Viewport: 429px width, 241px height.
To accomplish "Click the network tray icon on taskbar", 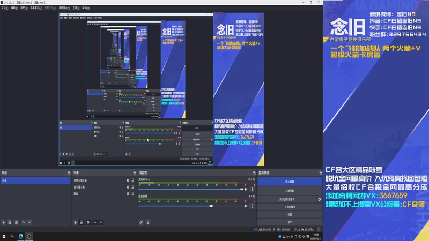I will click(300, 237).
